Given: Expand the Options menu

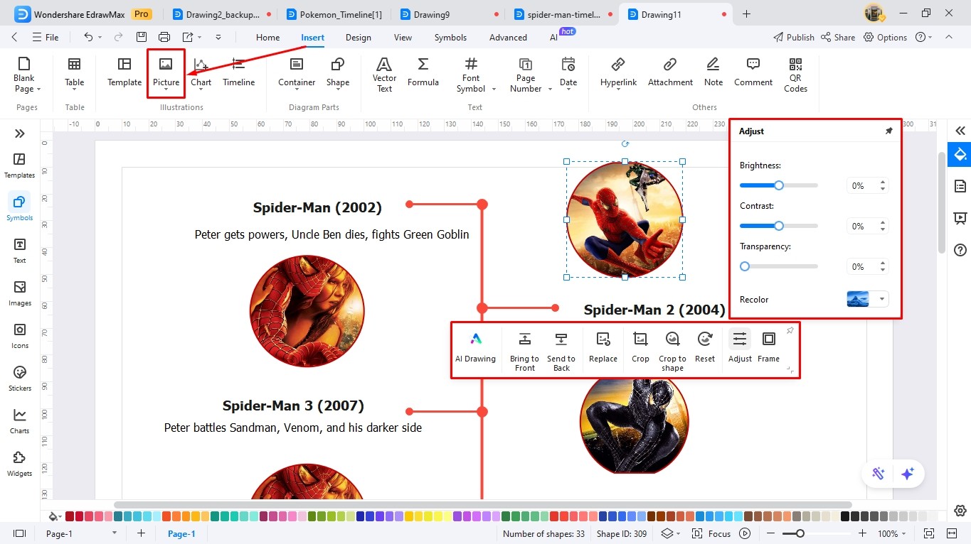Looking at the screenshot, I should (886, 37).
